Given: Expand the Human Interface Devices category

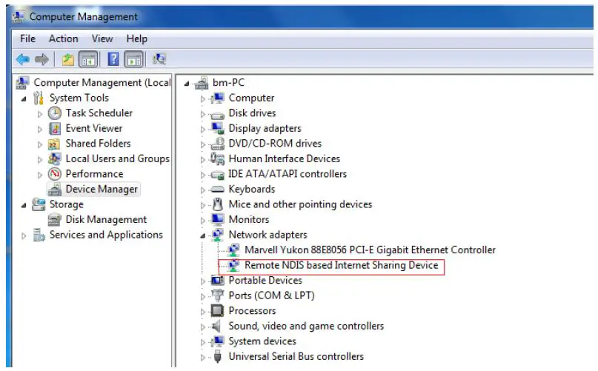Looking at the screenshot, I should pos(203,159).
